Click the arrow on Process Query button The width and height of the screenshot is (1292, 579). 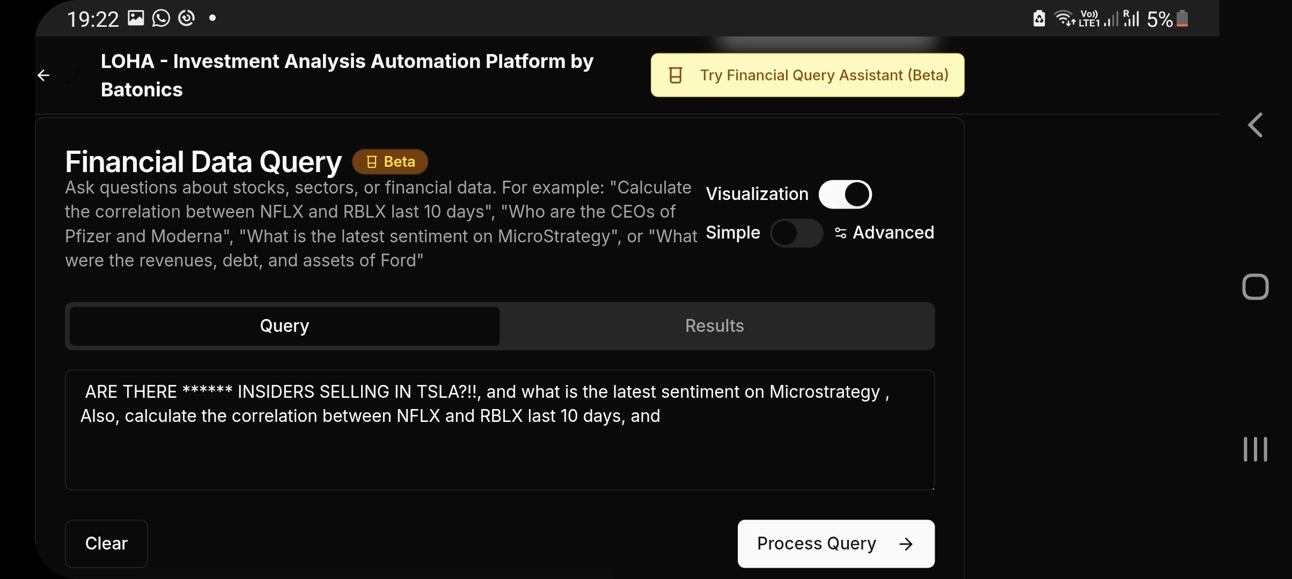tap(906, 544)
